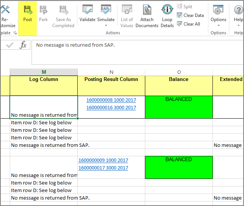The width and height of the screenshot is (244, 206).
Task: Click the Post icon in the ribbon
Action: 28,10
